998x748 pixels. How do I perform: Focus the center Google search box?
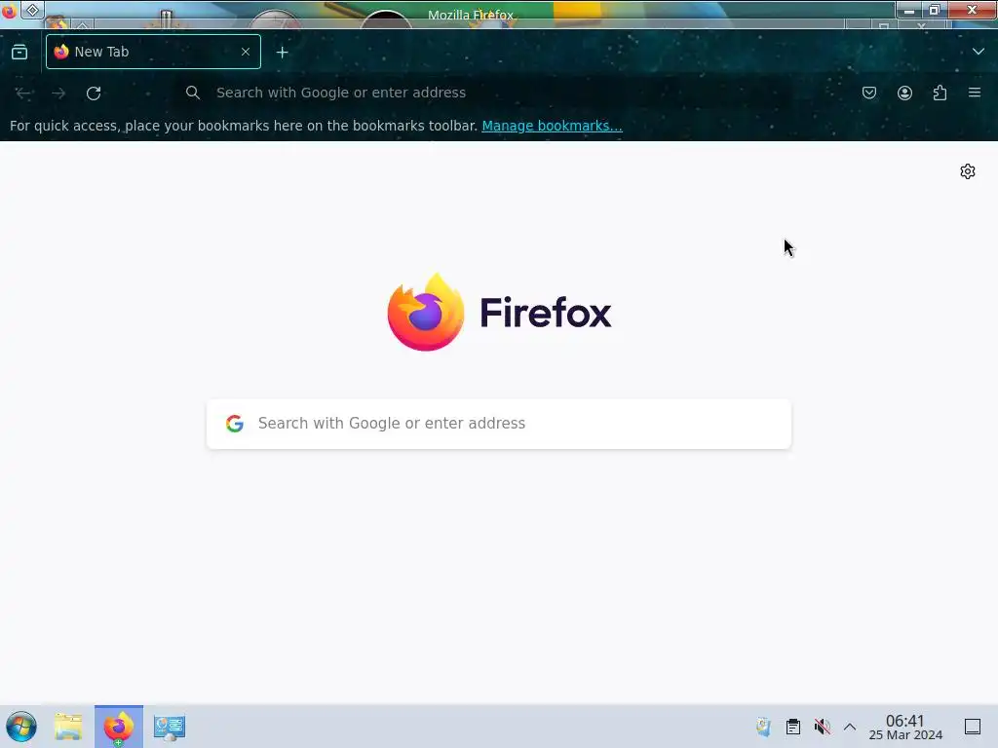[499, 424]
